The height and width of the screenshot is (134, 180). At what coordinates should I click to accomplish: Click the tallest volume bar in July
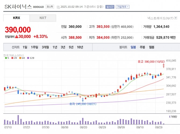(x=18, y=120)
